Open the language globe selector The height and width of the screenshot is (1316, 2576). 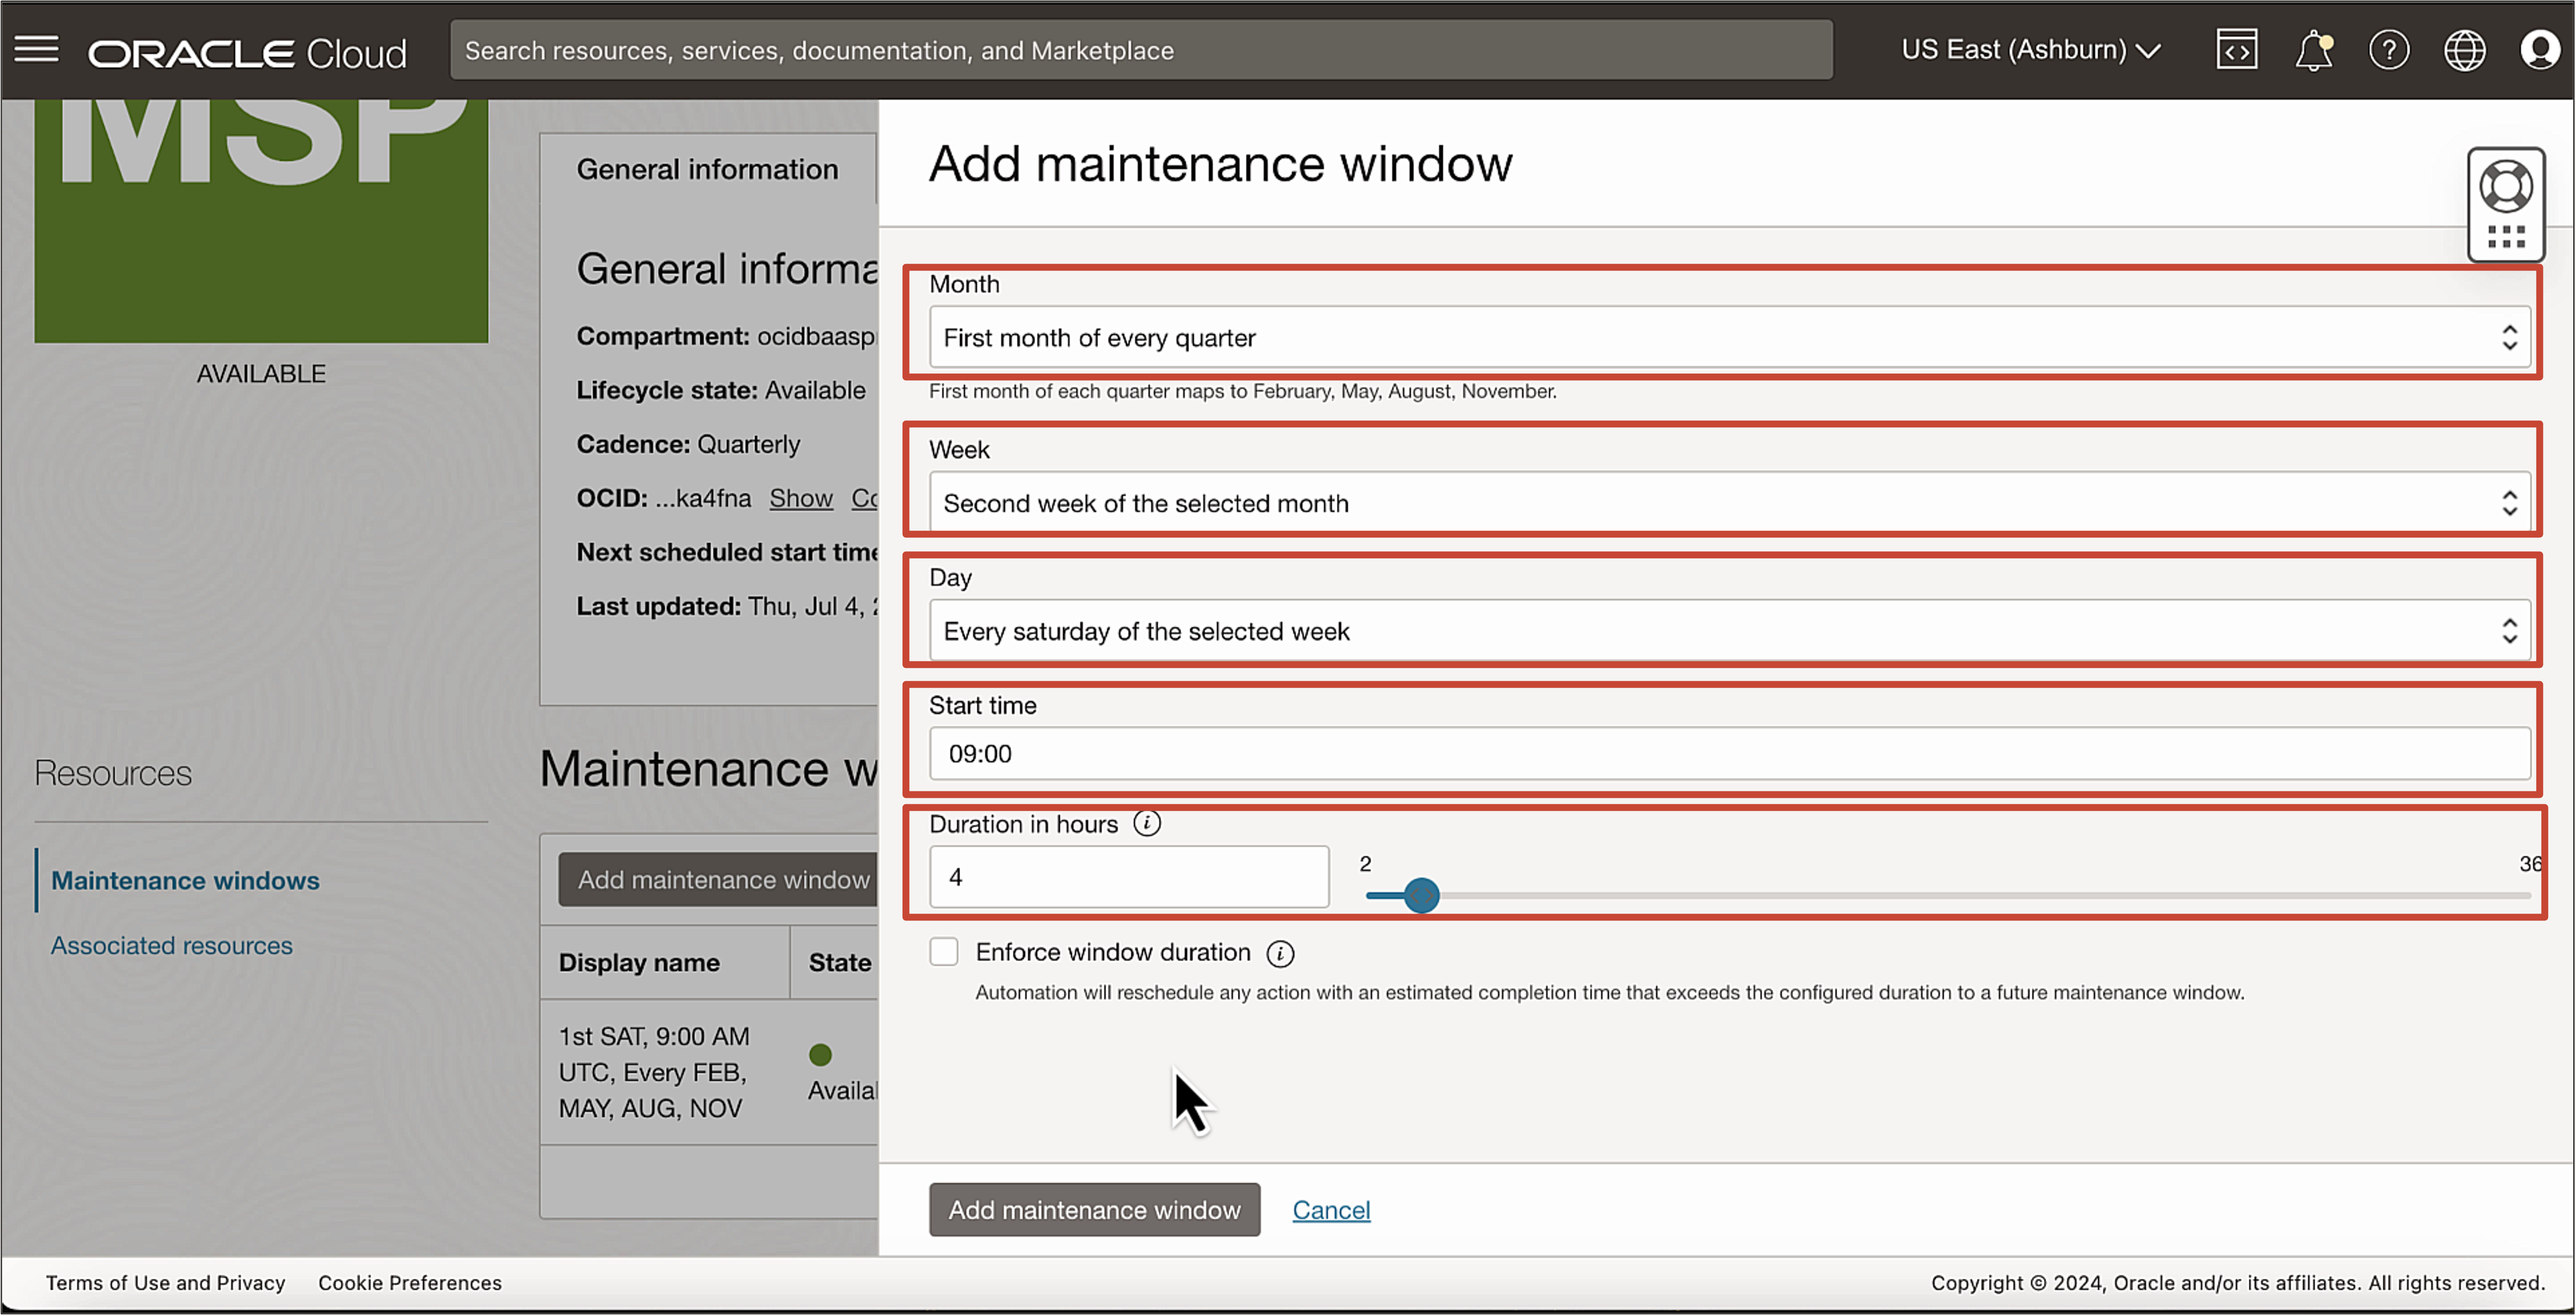[x=2465, y=49]
